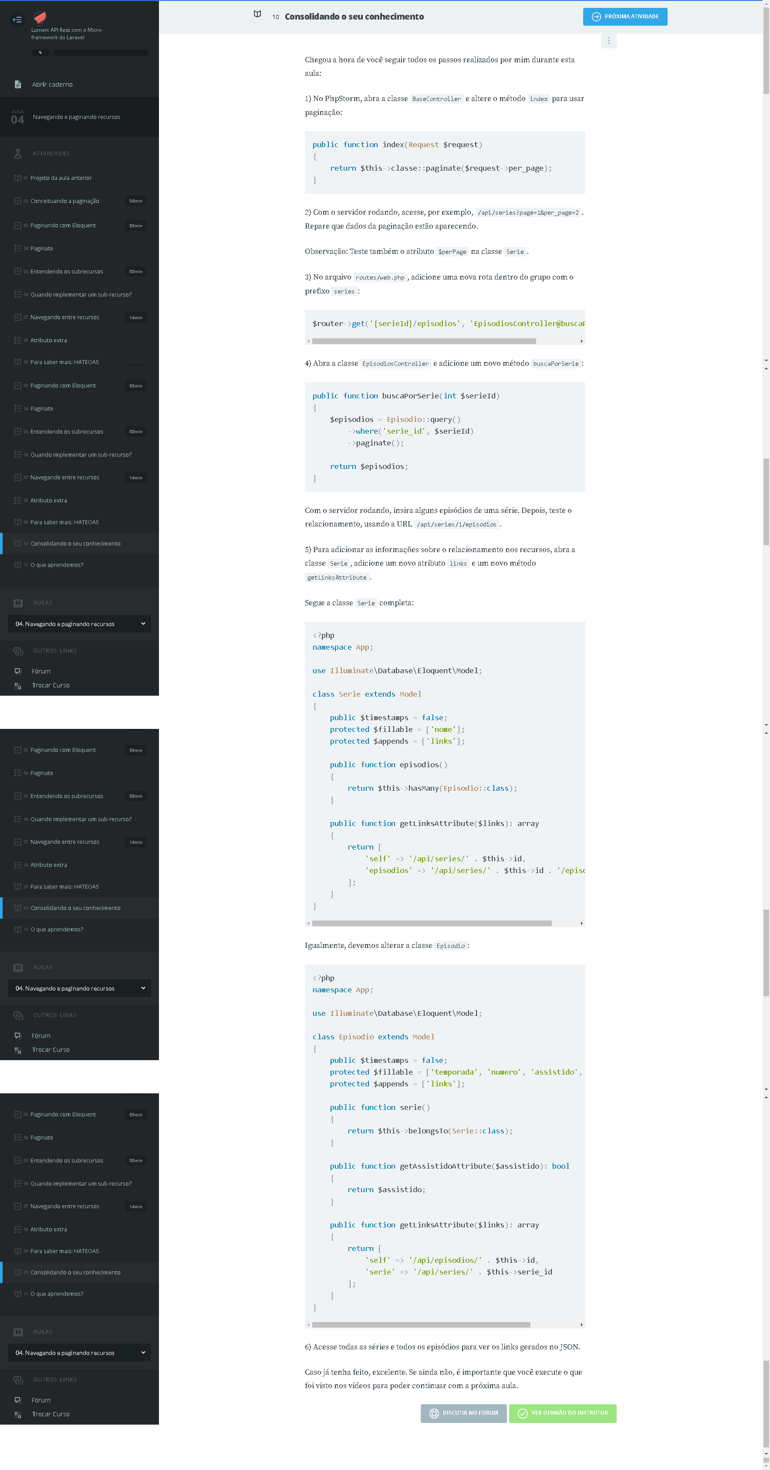Click the checkmark icon in Ver Opinião do Instrutor

522,1413
